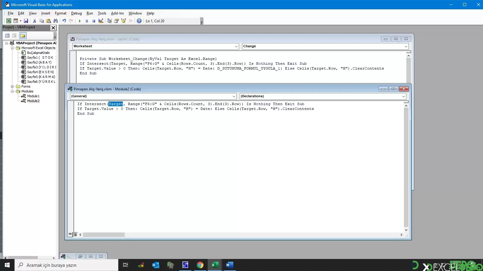
Task: Click vertical scrollbar down arrow in Module2 window
Action: click(406, 230)
